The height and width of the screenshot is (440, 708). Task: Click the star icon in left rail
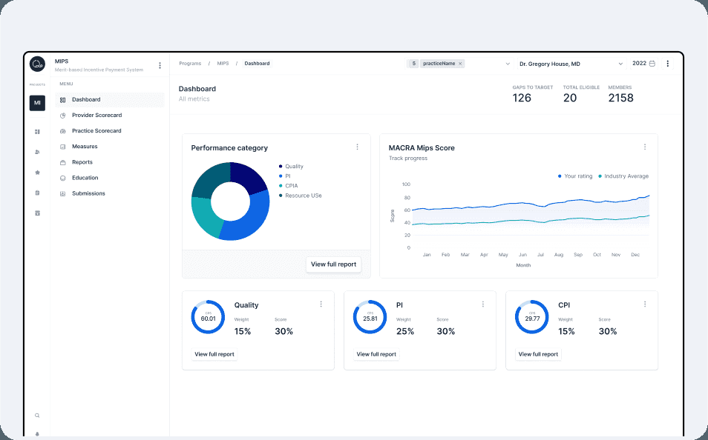point(37,172)
